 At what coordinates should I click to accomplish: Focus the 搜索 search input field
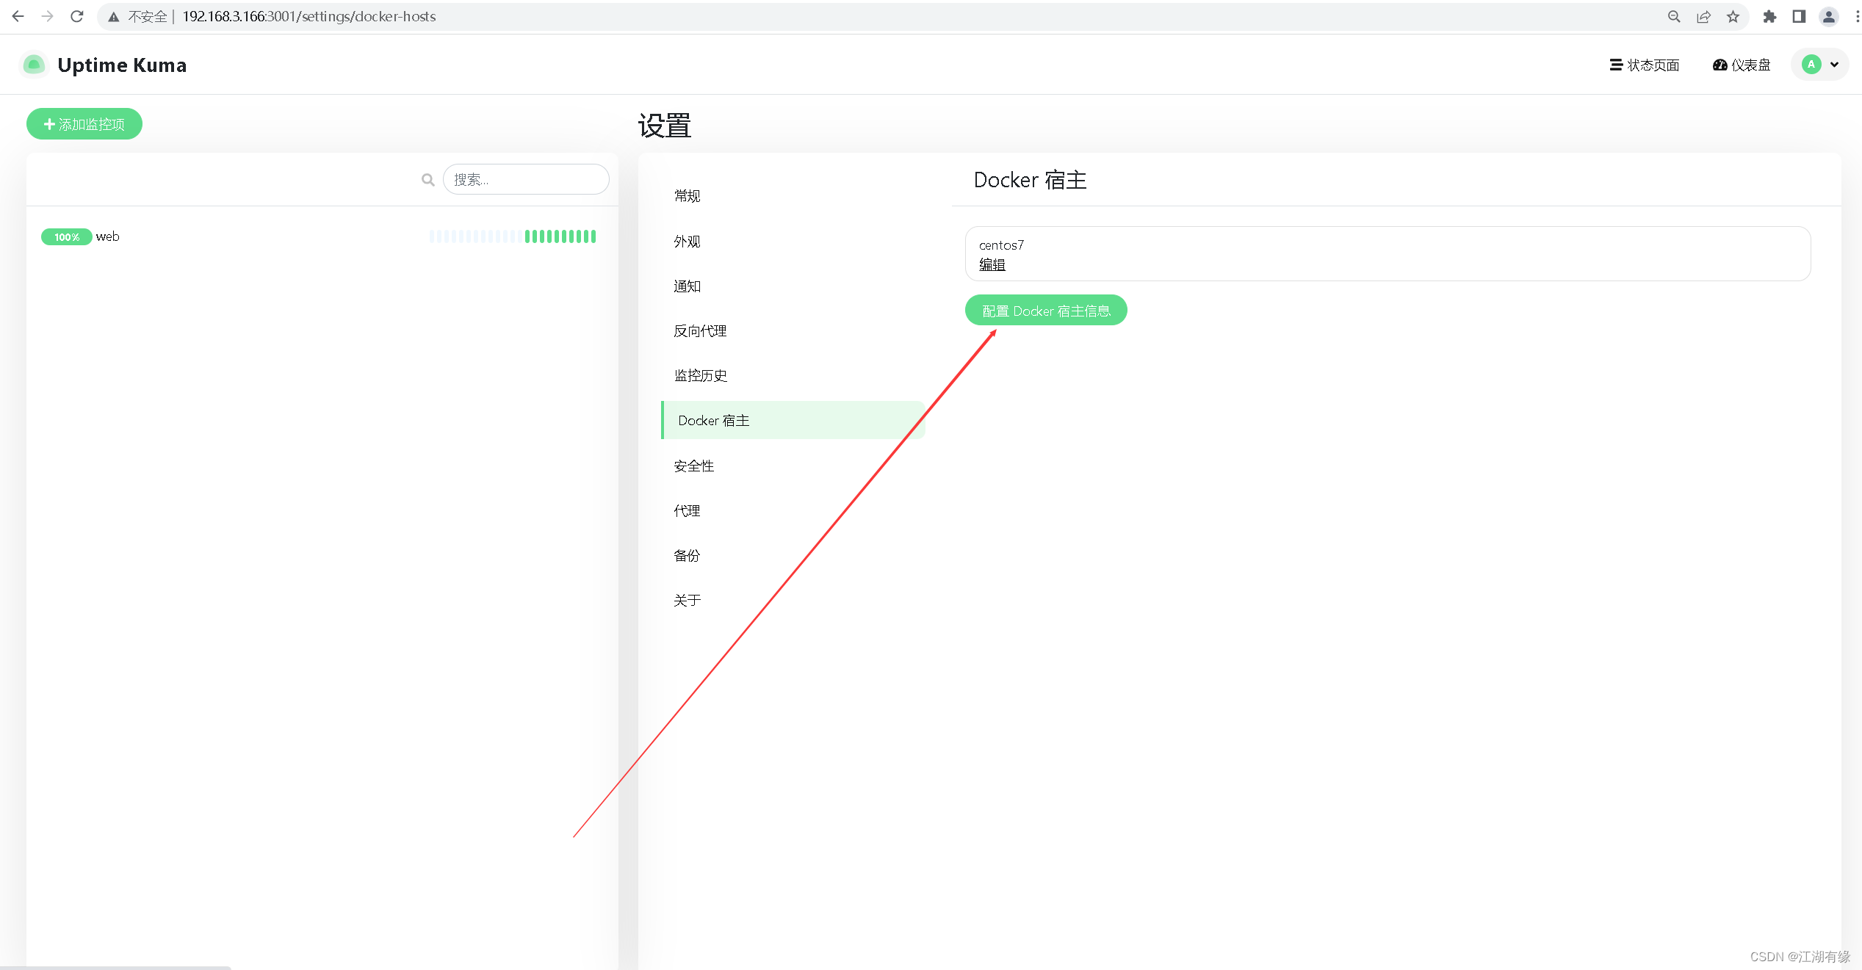tap(526, 179)
